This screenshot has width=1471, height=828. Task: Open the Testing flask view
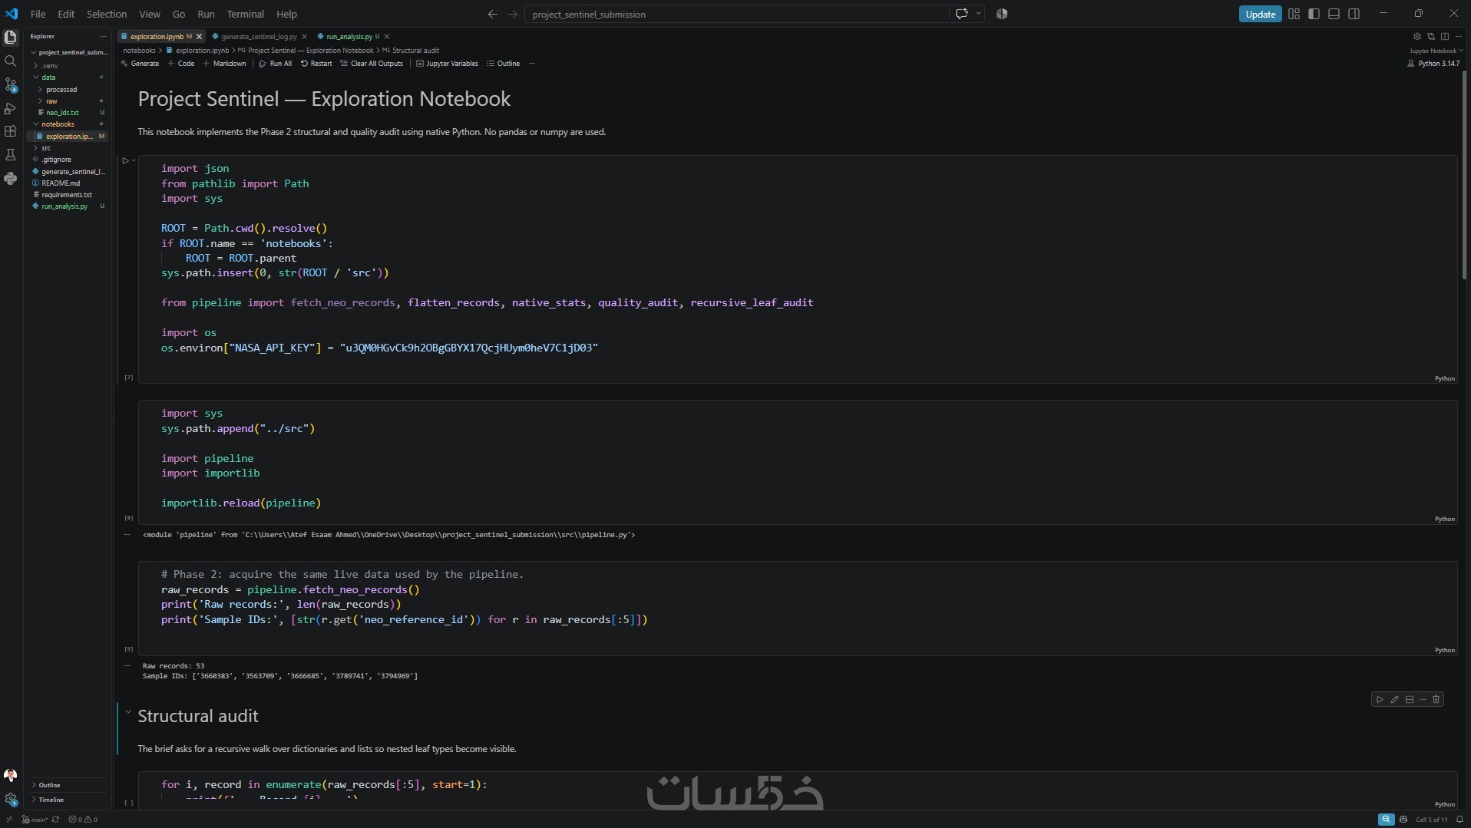(x=11, y=155)
